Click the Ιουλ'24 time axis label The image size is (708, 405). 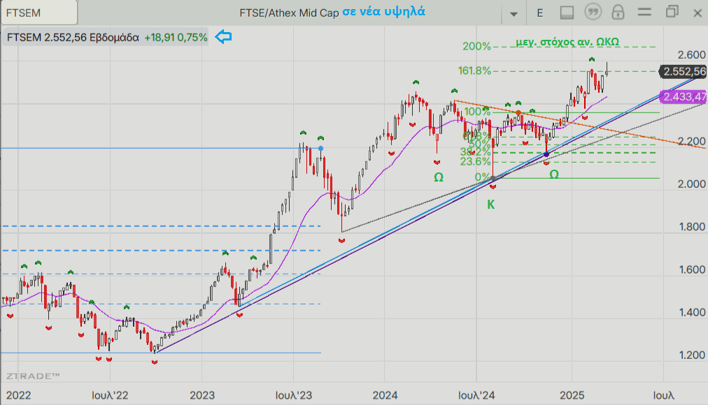click(476, 395)
